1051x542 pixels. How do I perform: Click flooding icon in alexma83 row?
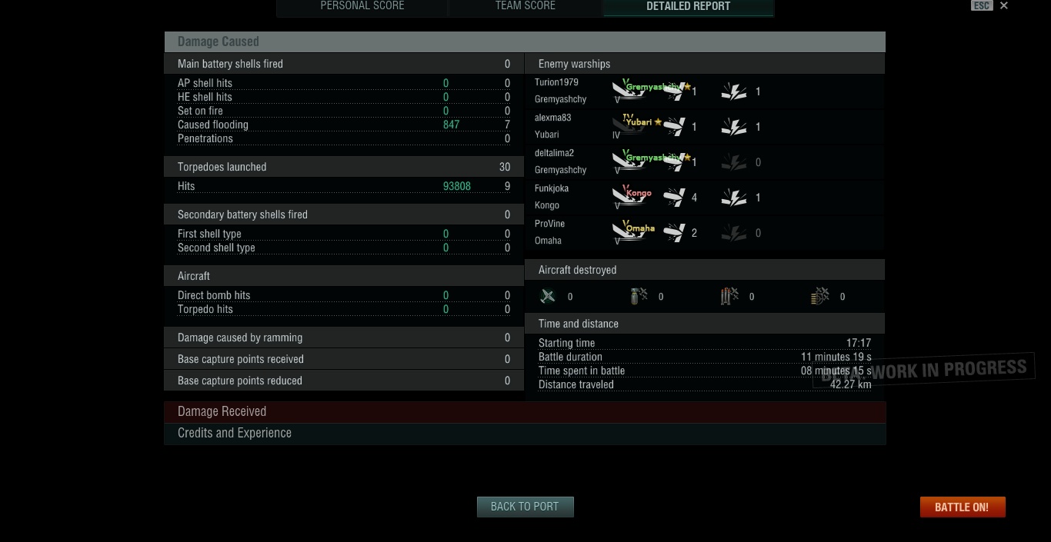(734, 127)
